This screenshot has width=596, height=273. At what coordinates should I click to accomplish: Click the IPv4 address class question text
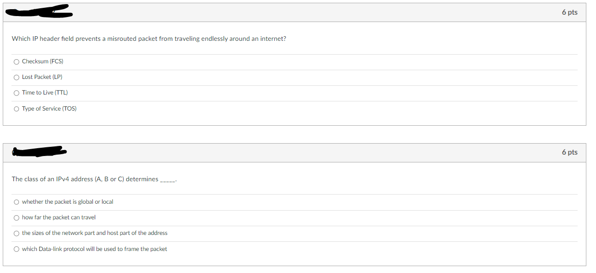click(x=94, y=179)
